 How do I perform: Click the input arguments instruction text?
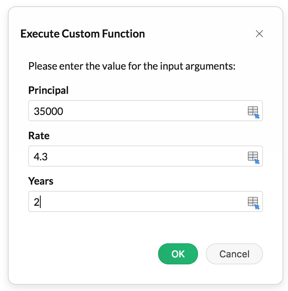tap(132, 66)
